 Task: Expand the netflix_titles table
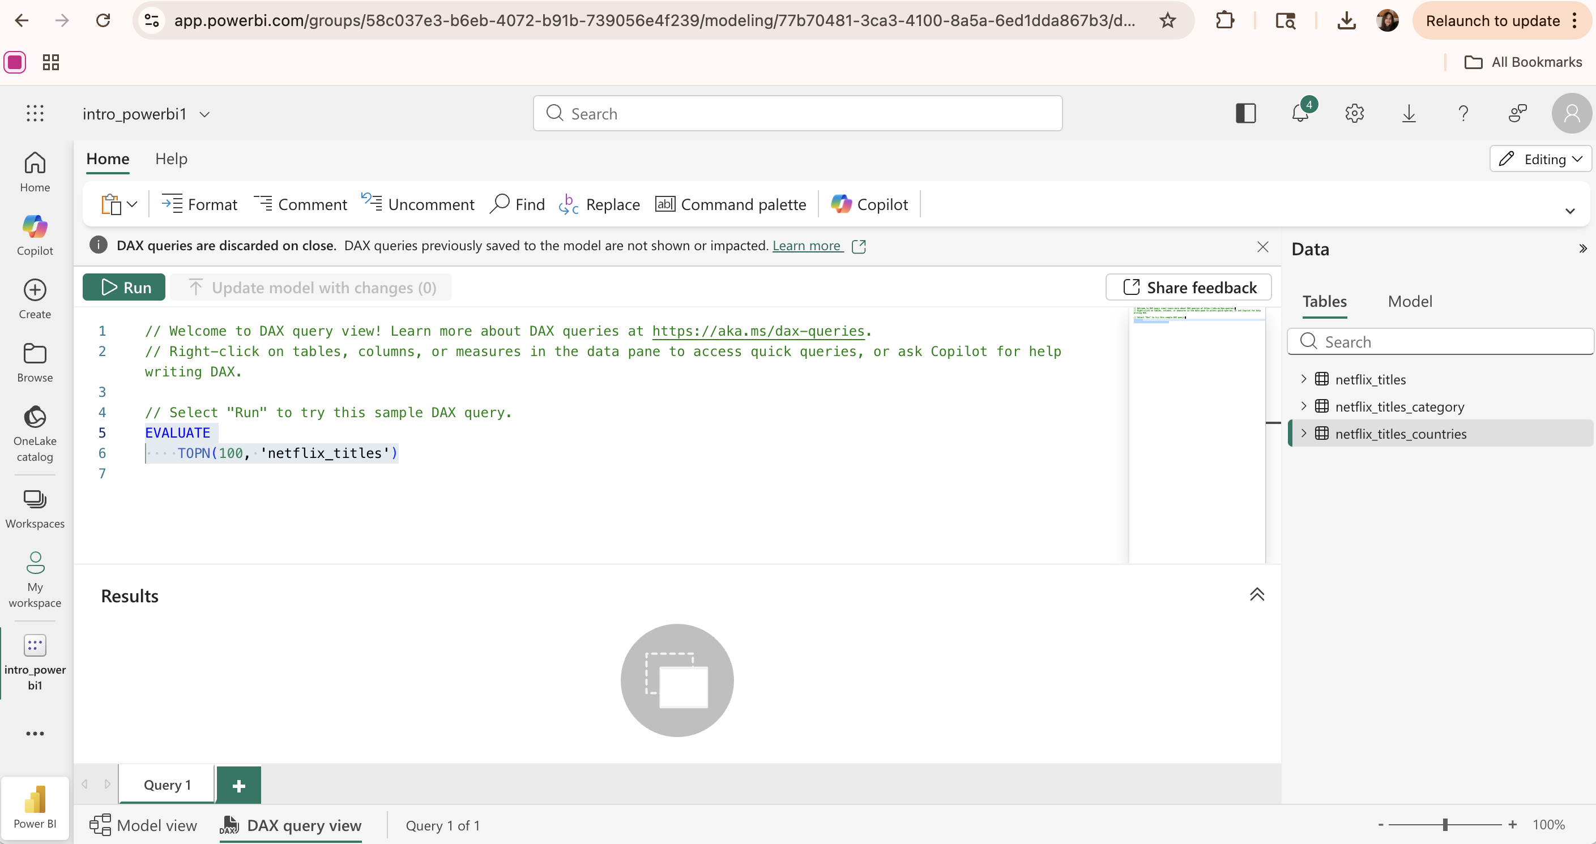(x=1303, y=379)
